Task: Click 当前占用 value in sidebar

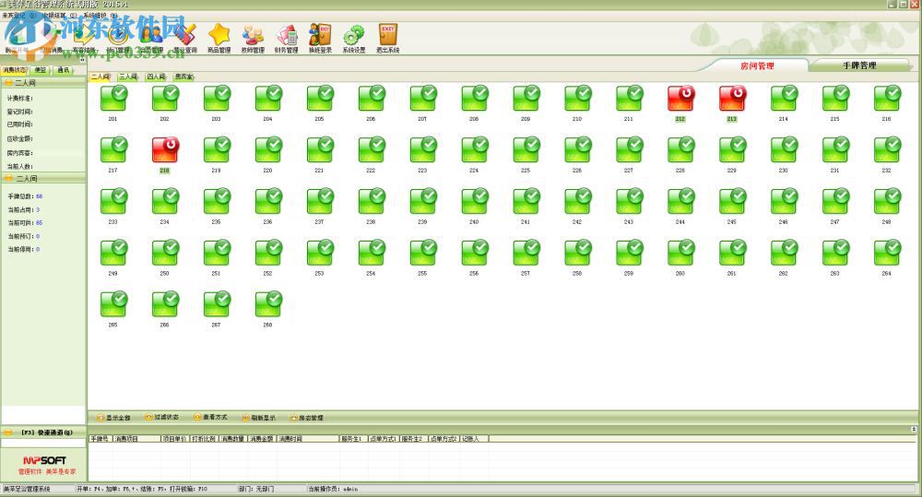Action: (38, 210)
